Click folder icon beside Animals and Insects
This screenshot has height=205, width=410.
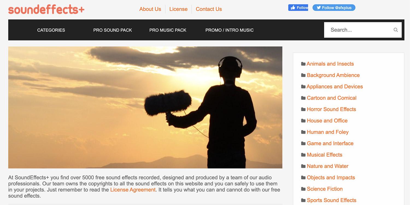(303, 64)
